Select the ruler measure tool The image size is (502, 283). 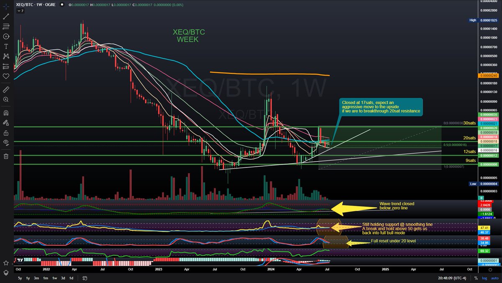(x=6, y=90)
